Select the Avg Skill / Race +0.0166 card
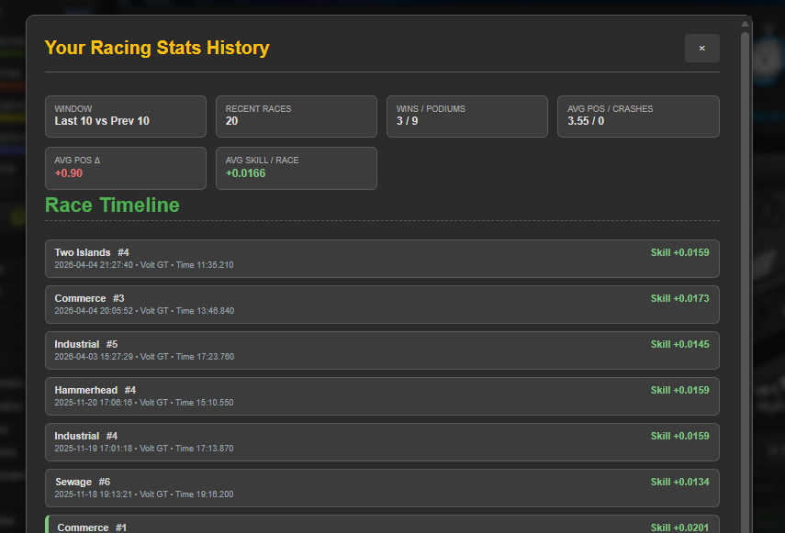 point(297,169)
